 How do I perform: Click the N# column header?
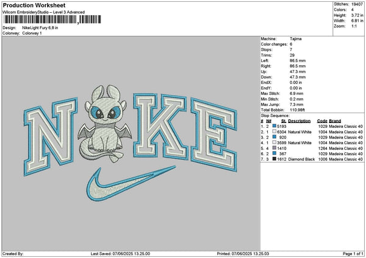268,121
